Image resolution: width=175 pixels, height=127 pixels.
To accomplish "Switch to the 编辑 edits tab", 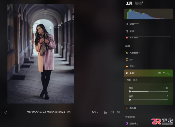I will [x=138, y=3].
